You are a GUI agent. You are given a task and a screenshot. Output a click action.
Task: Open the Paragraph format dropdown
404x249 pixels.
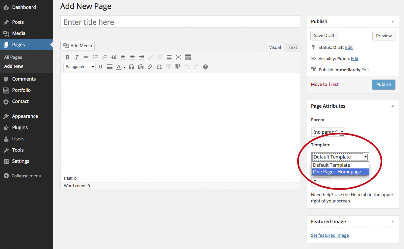pos(79,67)
